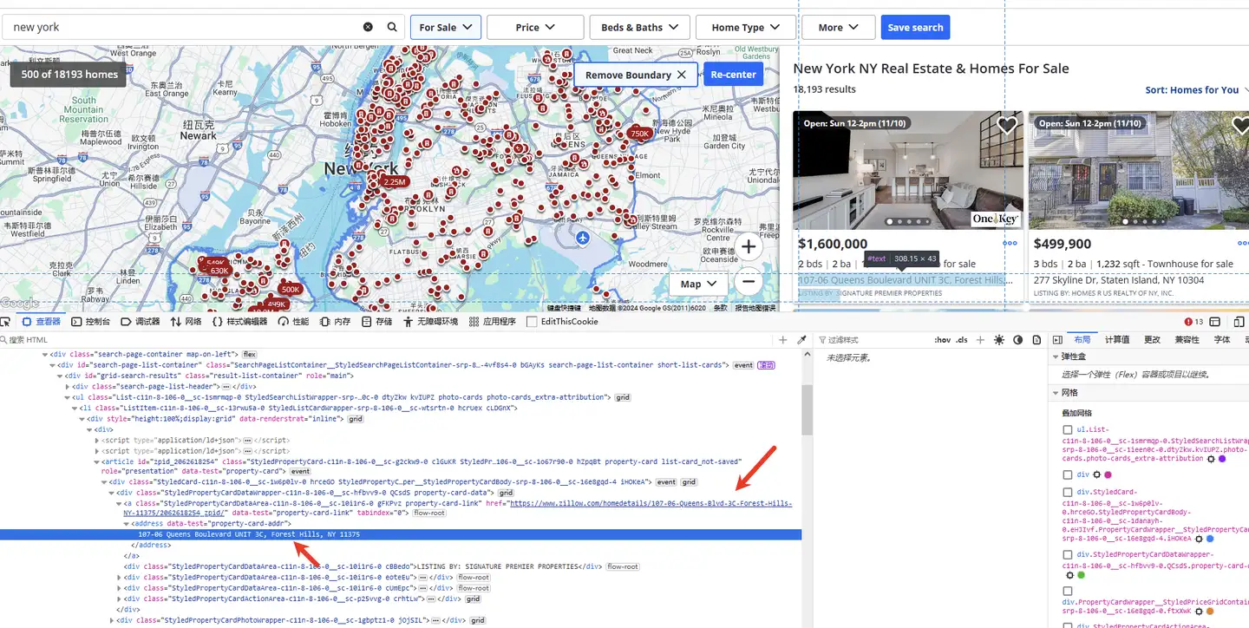1249x628 pixels.
Task: Toggle the .cls class panel
Action: click(962, 340)
